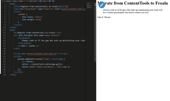Click the title breadcrumb label
Screen dimensions: 170x101
point(53,1)
